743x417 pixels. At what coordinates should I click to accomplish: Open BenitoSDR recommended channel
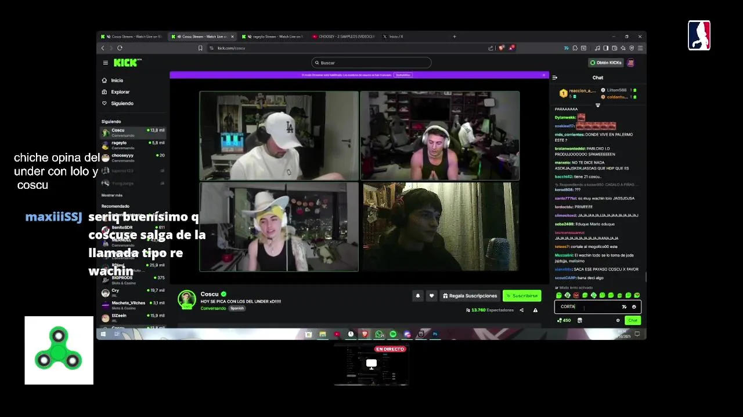coord(133,229)
